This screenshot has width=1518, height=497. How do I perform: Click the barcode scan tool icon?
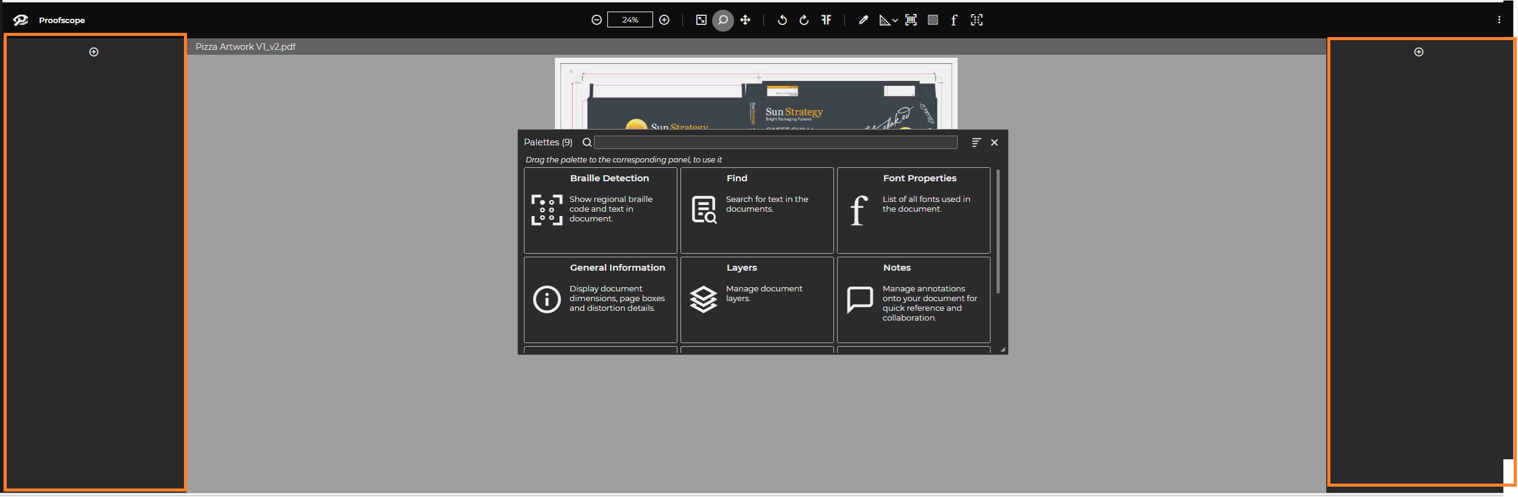pyautogui.click(x=911, y=20)
